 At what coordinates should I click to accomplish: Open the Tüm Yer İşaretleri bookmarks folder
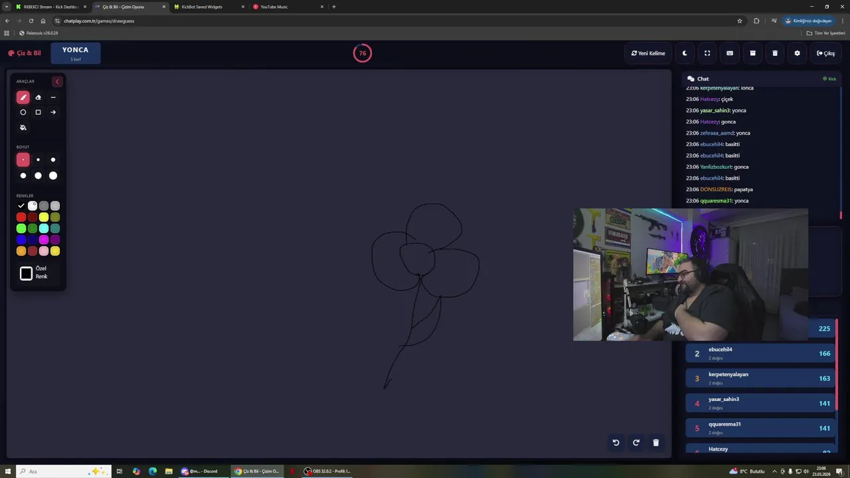point(825,33)
